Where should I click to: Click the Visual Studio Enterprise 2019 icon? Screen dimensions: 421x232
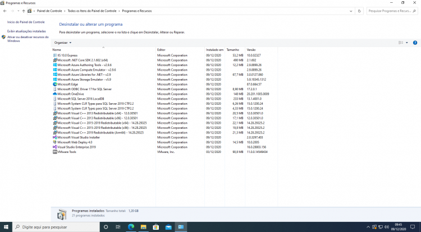coord(55,147)
